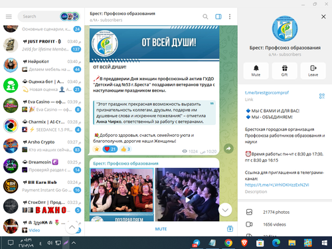Viewport: 332px width, 249px height.
Task: Click the unread badge 137 on JUST PROFIT
Action: pyautogui.click(x=76, y=49)
